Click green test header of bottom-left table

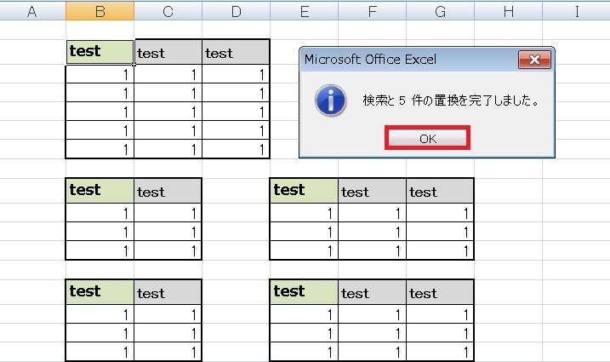tap(100, 292)
